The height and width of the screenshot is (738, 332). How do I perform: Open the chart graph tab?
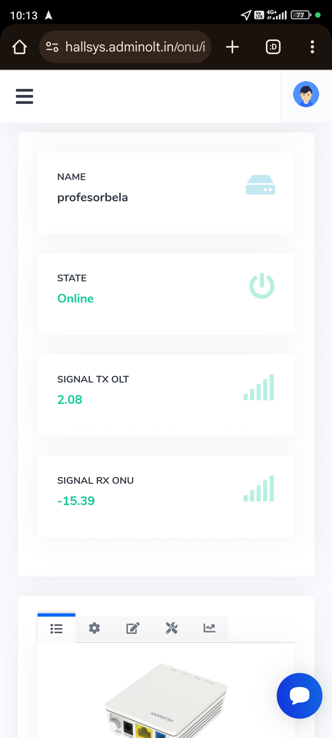(x=209, y=628)
